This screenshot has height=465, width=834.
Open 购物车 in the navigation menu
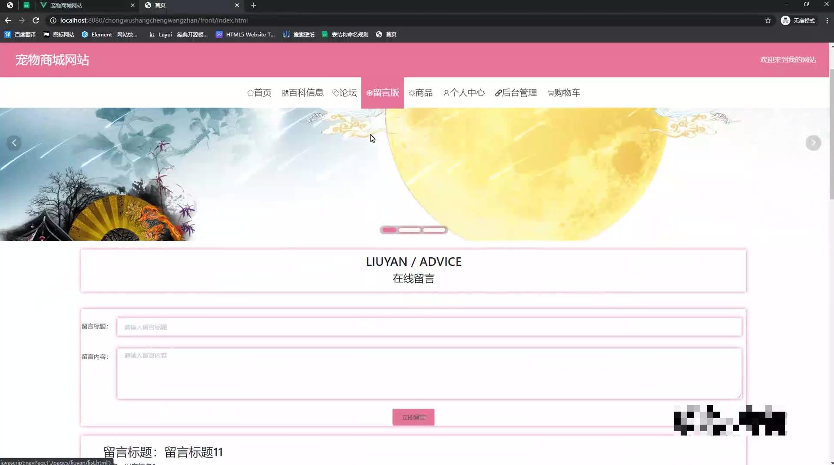point(564,93)
